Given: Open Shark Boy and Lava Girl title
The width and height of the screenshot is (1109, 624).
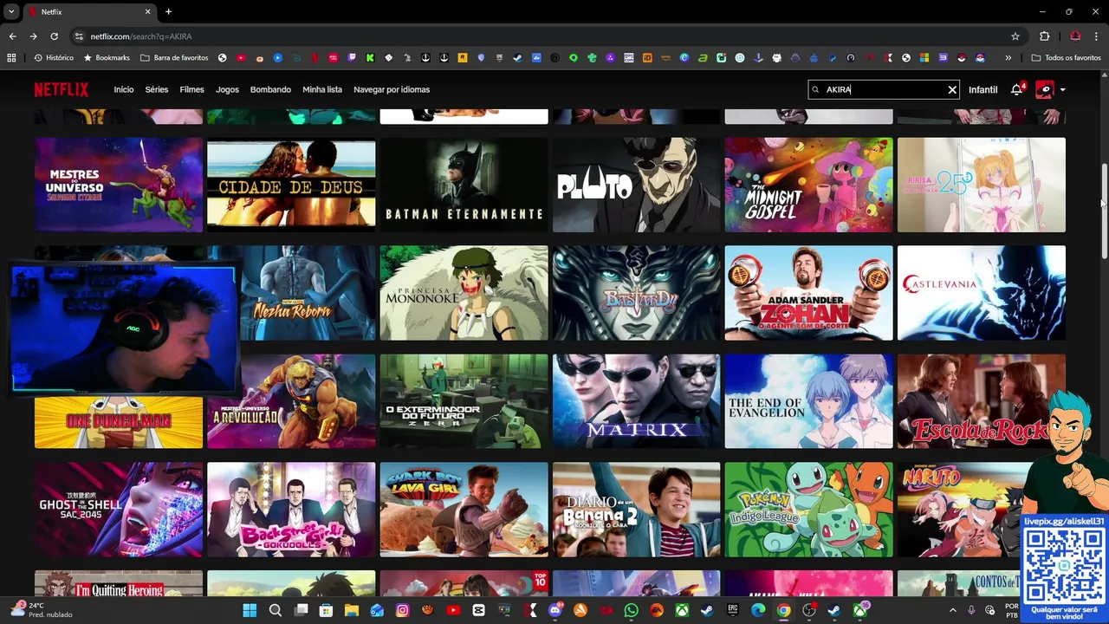Looking at the screenshot, I should click(x=464, y=510).
